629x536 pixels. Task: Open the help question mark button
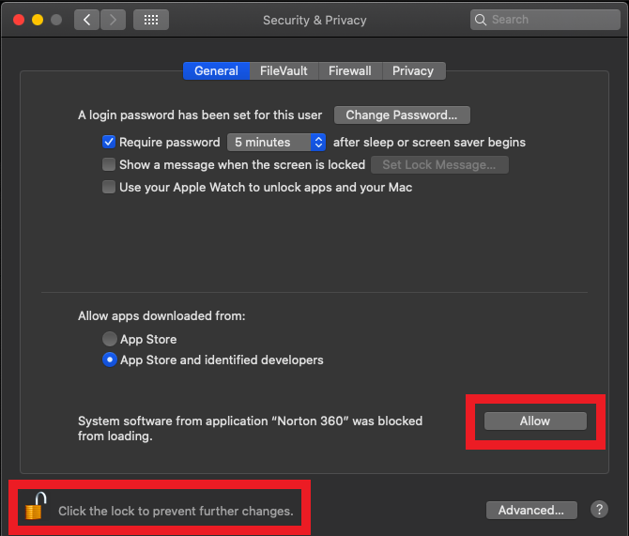pos(600,510)
